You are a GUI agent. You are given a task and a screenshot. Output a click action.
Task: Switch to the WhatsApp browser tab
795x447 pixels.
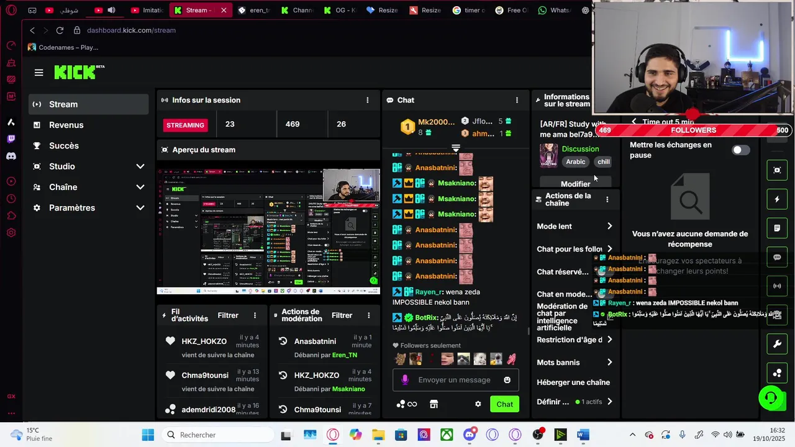553,10
